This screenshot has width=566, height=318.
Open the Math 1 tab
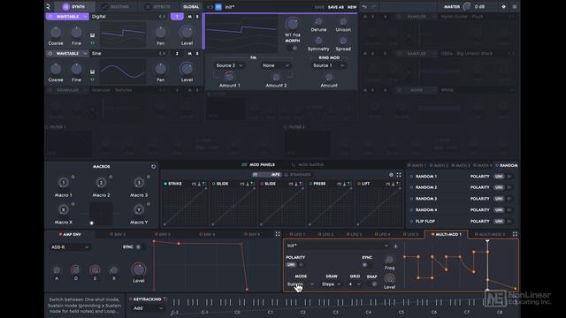click(417, 165)
